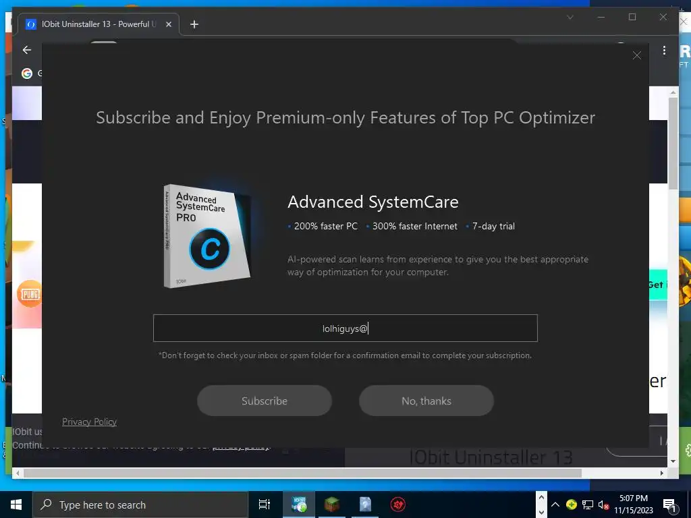Image resolution: width=691 pixels, height=518 pixels.
Task: Decline with the No, thanks button
Action: (x=426, y=401)
